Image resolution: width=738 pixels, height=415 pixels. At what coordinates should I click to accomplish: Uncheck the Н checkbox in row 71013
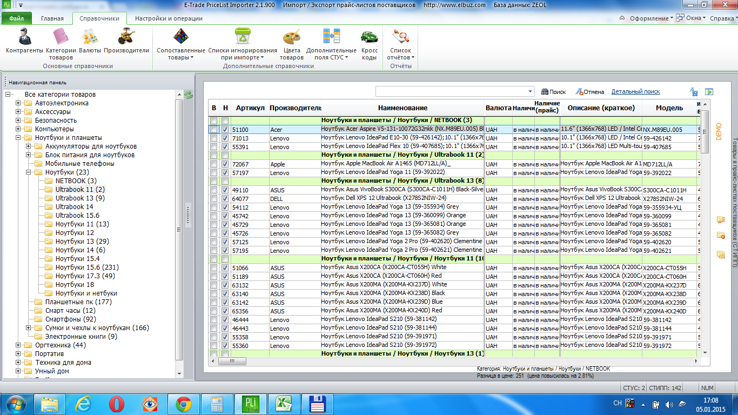coord(225,138)
